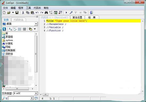The width and height of the screenshot is (146, 102).
Task: Run the program with the play arrow
Action: pos(66,12)
